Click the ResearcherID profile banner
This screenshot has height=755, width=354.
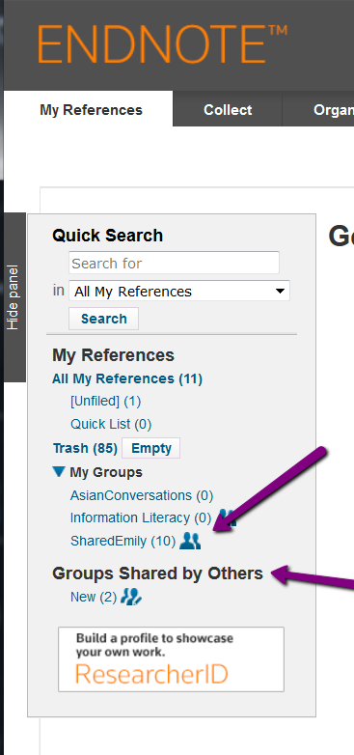172,659
